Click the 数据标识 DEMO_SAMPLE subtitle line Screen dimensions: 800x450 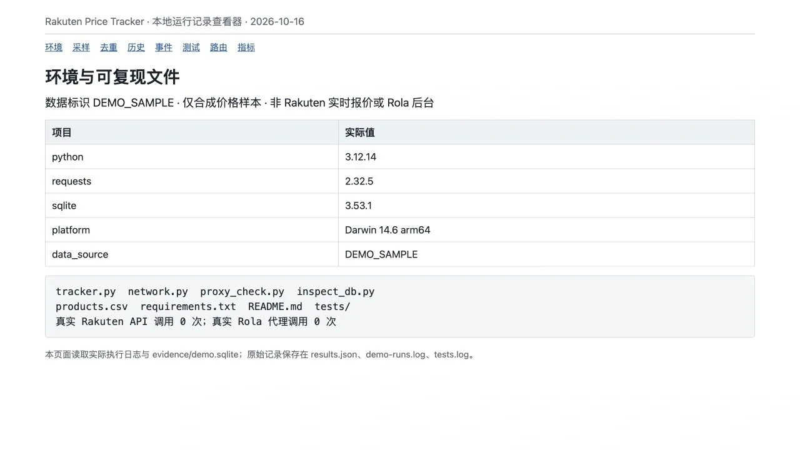click(x=239, y=103)
